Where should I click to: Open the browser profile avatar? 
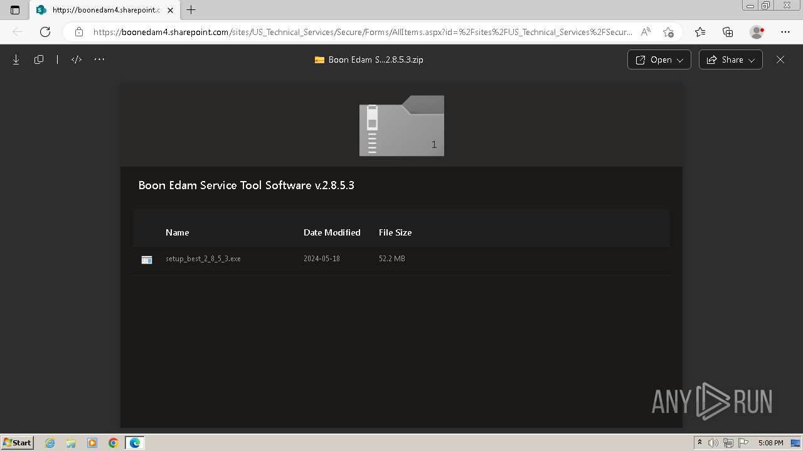point(757,32)
